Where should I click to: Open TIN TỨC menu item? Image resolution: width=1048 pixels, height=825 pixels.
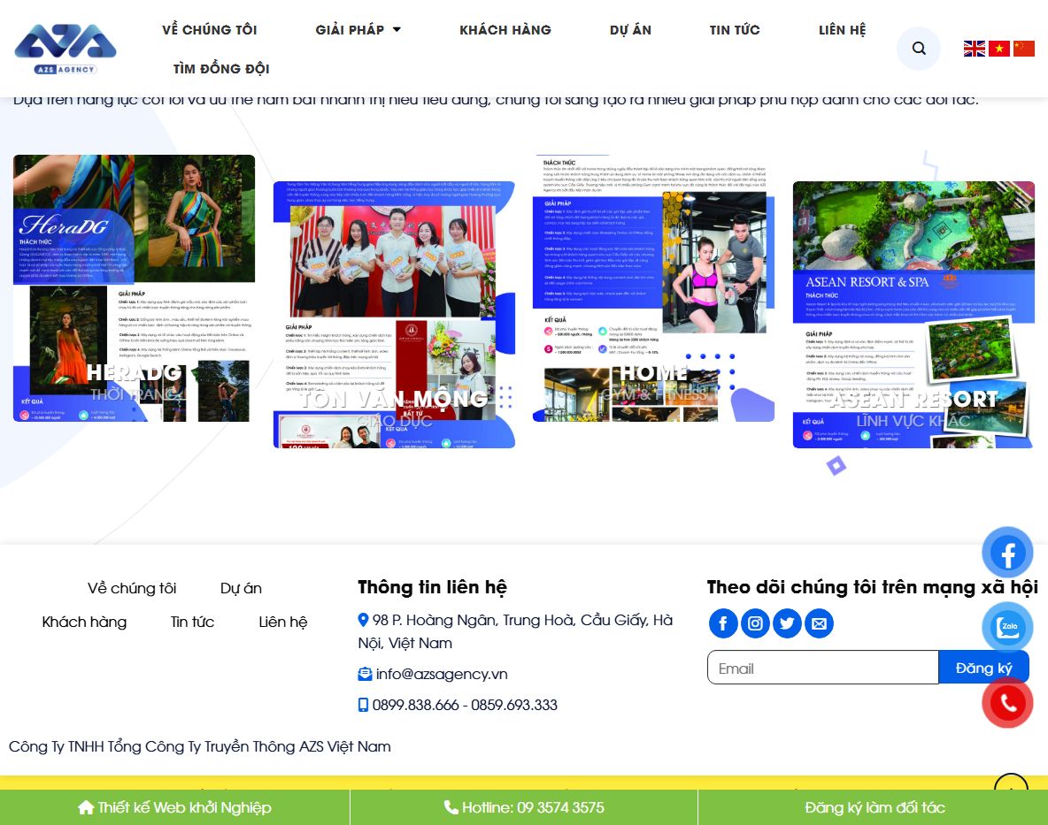point(735,29)
